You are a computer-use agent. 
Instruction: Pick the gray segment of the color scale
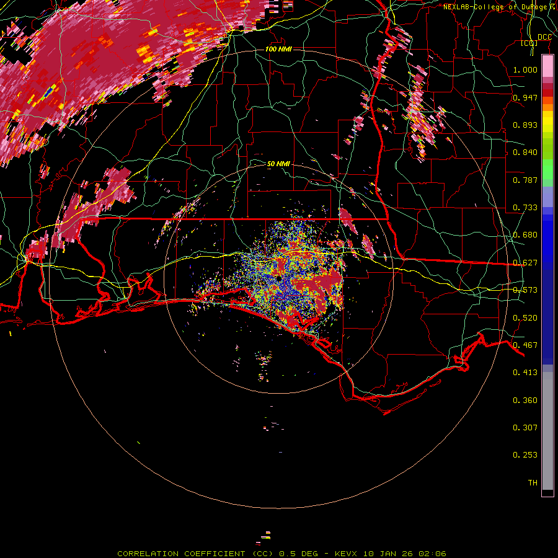[547, 431]
